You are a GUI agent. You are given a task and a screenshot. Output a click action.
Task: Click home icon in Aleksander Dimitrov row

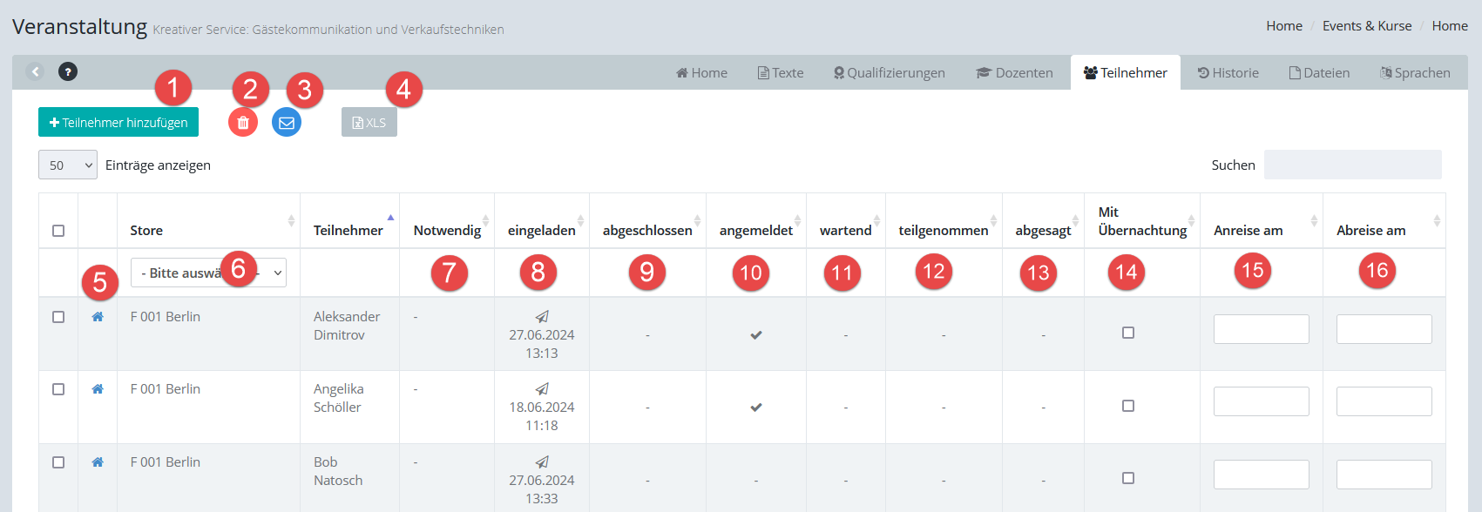pos(98,317)
